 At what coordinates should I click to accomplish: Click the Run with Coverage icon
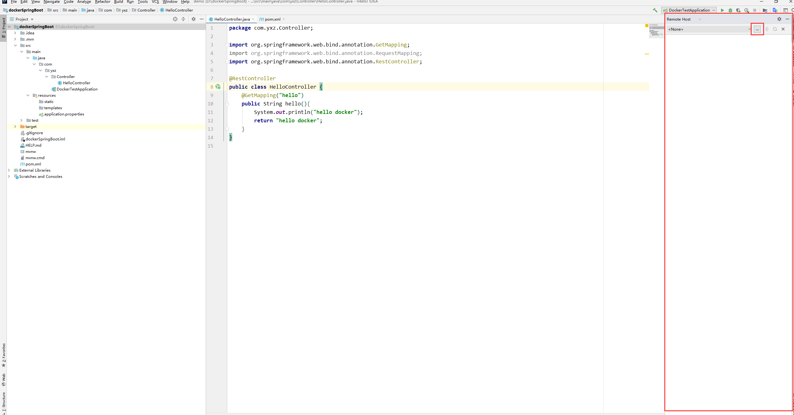(739, 10)
